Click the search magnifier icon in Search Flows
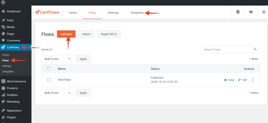Viewport: 268px width, 123px height. [x=255, y=49]
